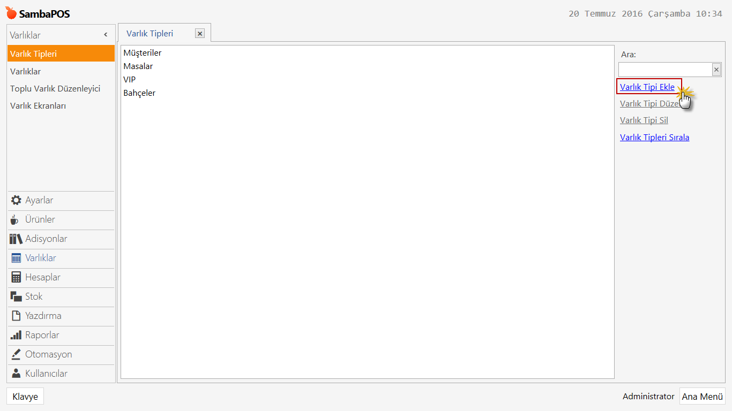Image resolution: width=732 pixels, height=411 pixels.
Task: Open Otomasyon via its pencil icon
Action: tap(16, 354)
